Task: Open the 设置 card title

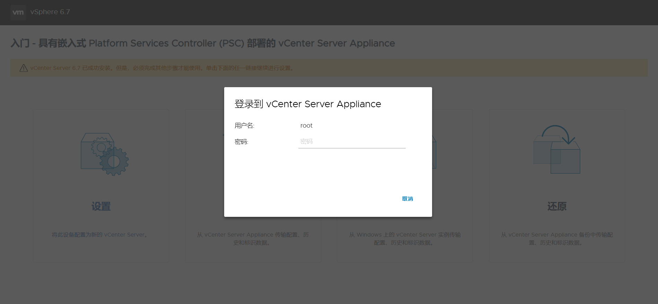Action: pyautogui.click(x=101, y=206)
